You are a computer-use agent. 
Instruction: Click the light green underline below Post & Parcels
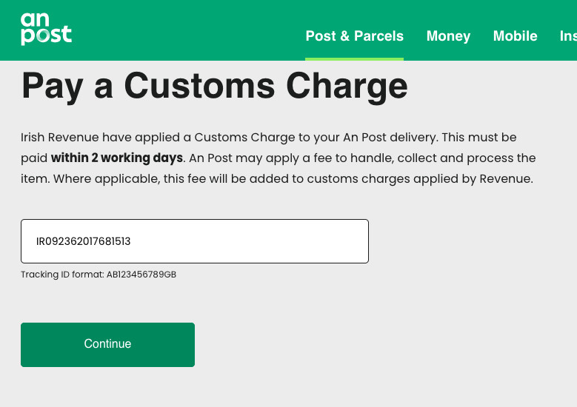coord(354,58)
